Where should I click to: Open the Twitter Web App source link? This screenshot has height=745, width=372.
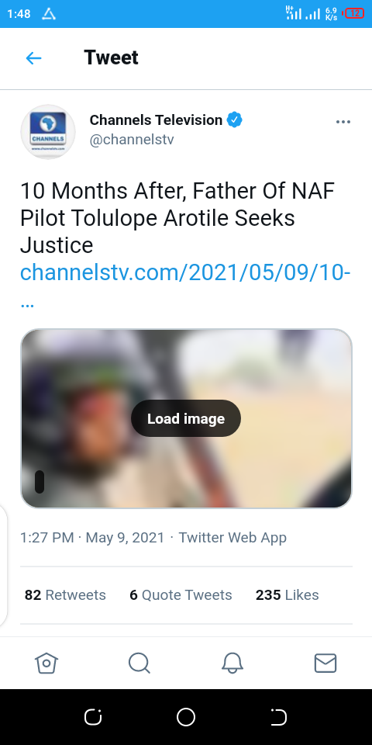232,537
